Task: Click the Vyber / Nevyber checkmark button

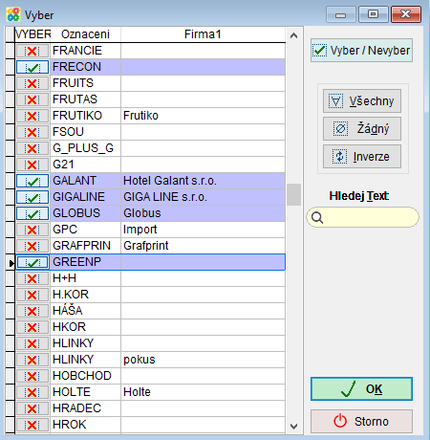Action: [x=361, y=51]
